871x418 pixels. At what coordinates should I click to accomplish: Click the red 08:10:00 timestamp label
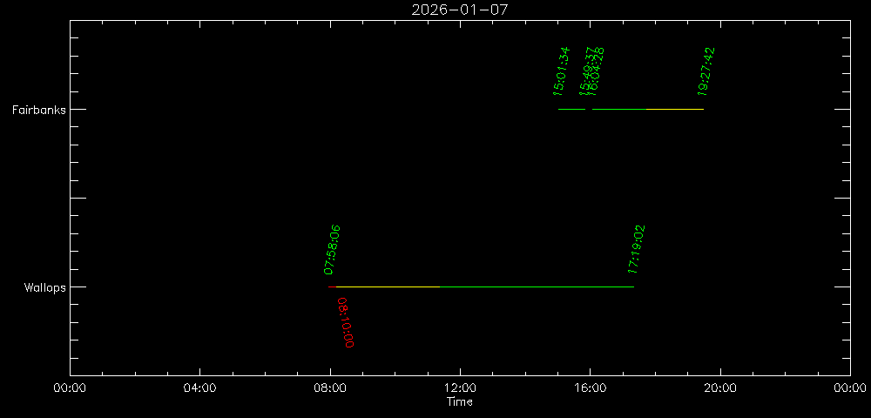[x=346, y=322]
